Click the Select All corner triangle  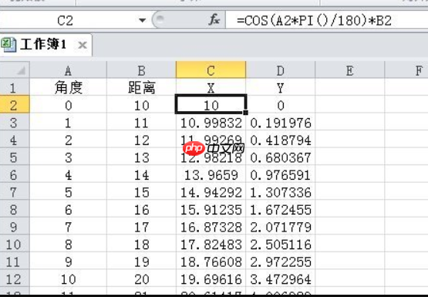tap(15, 70)
